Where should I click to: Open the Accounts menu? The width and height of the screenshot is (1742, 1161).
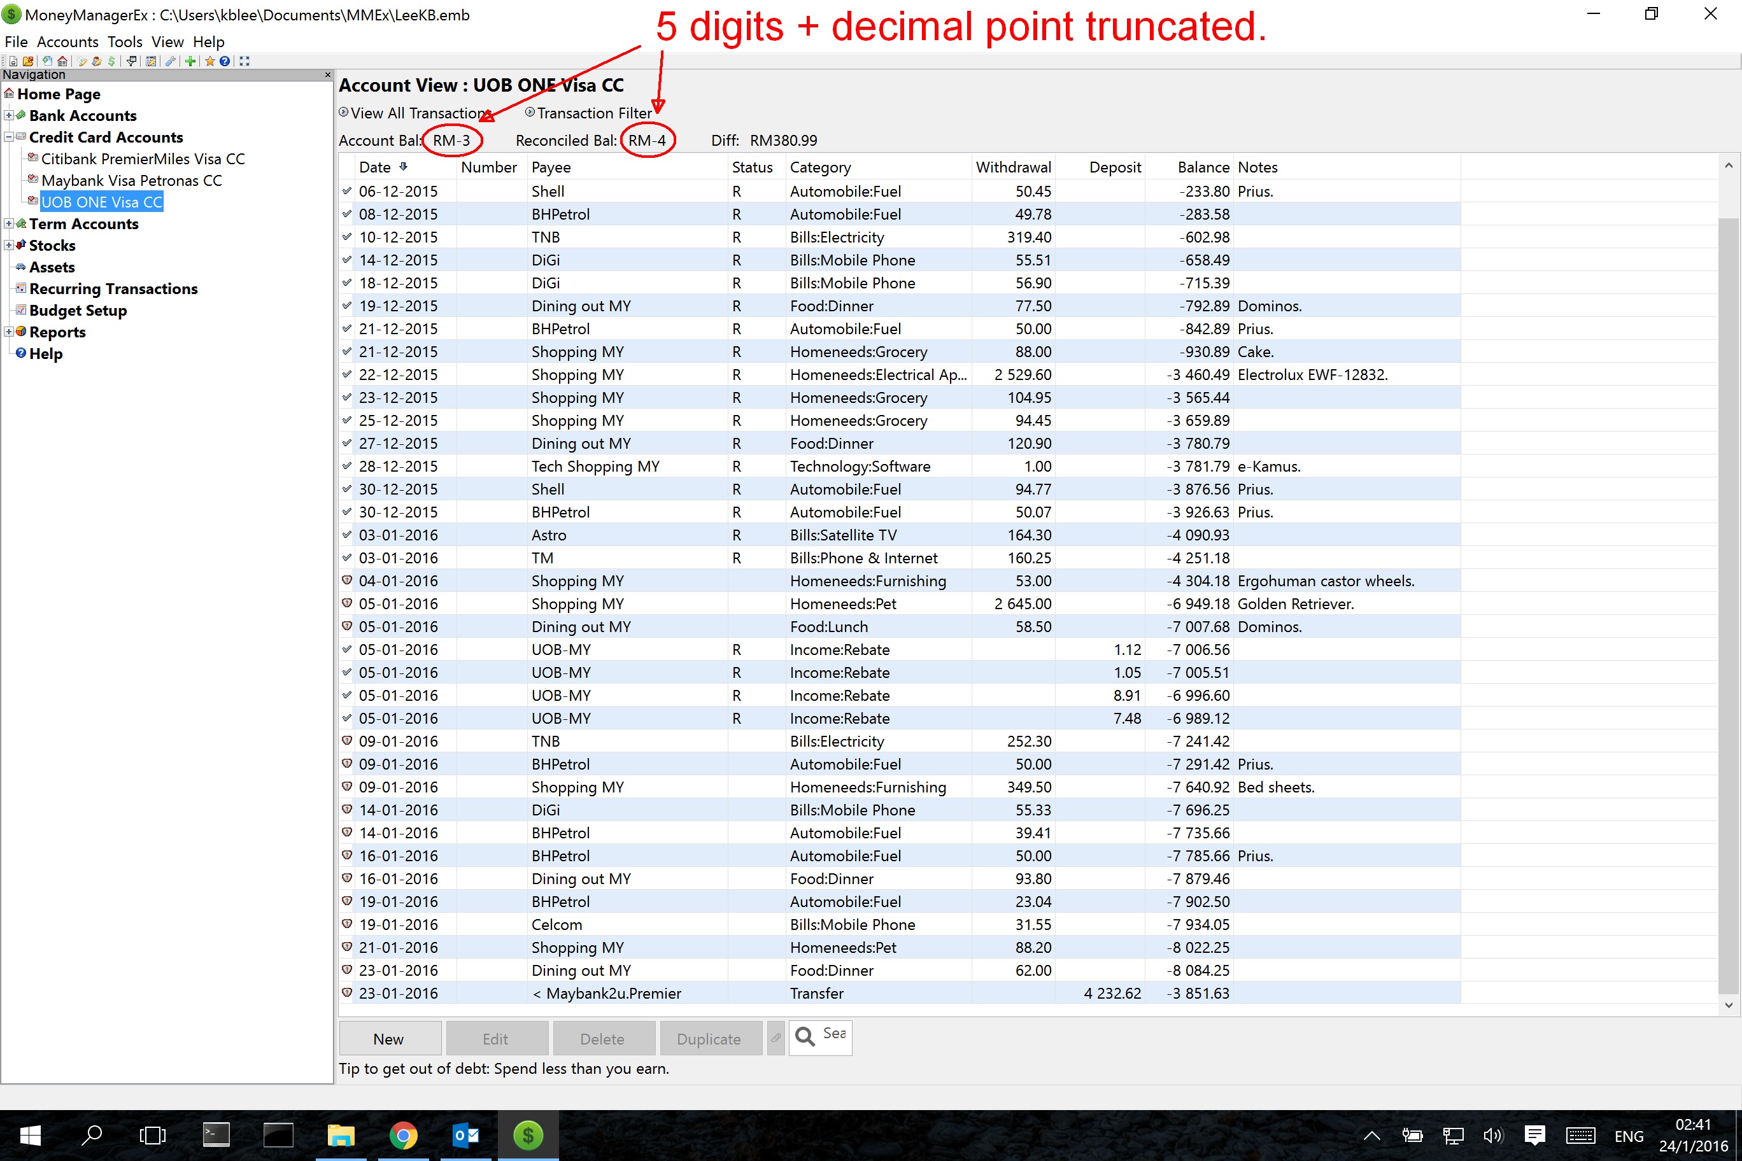(67, 42)
